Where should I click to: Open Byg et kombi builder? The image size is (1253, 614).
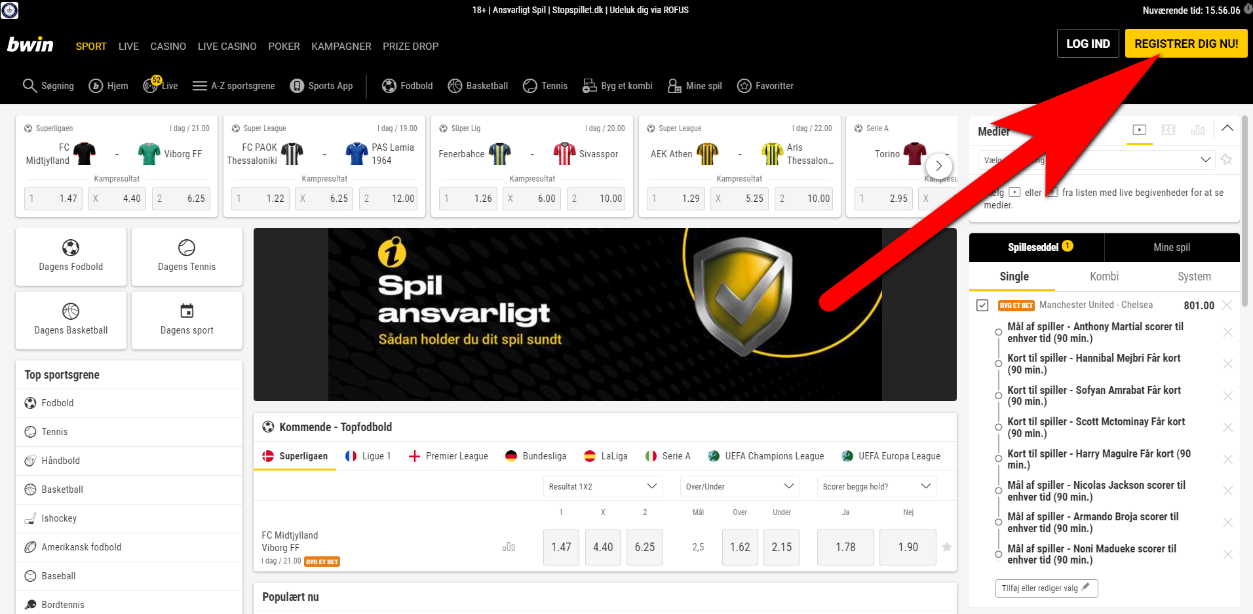pos(617,86)
